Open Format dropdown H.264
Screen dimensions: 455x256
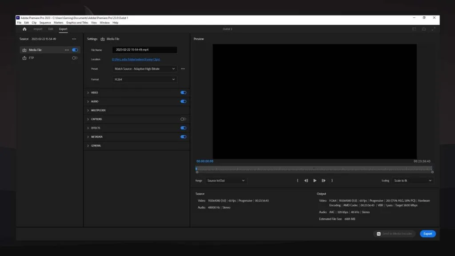pyautogui.click(x=144, y=79)
